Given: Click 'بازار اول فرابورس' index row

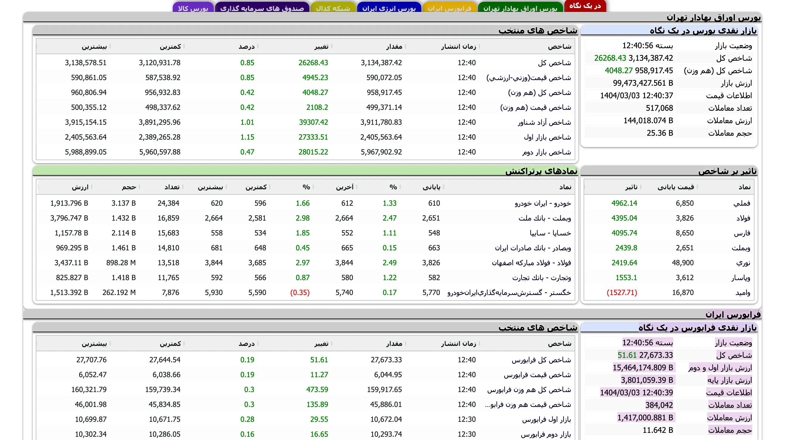Looking at the screenshot, I should (305, 419).
